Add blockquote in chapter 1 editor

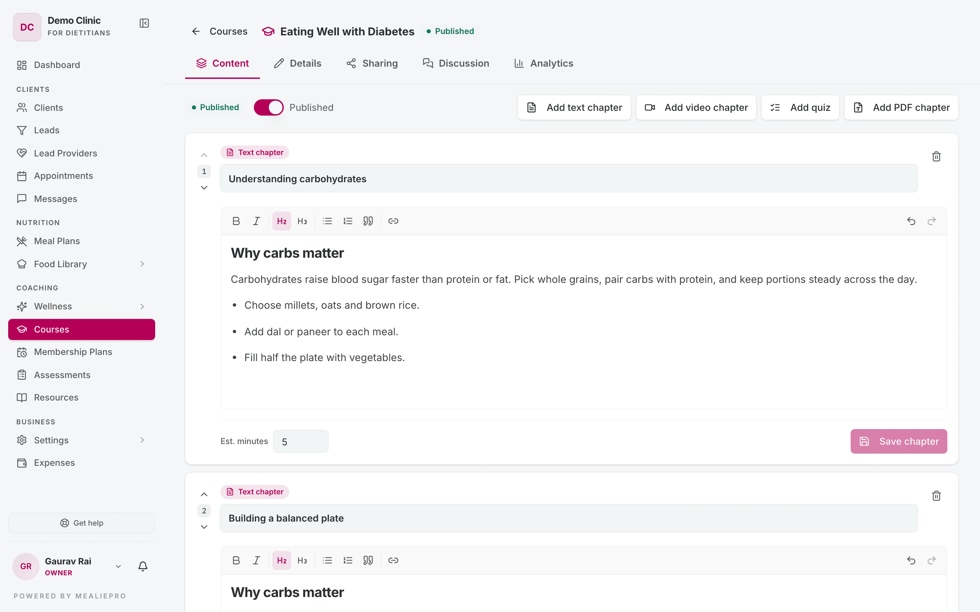point(368,221)
